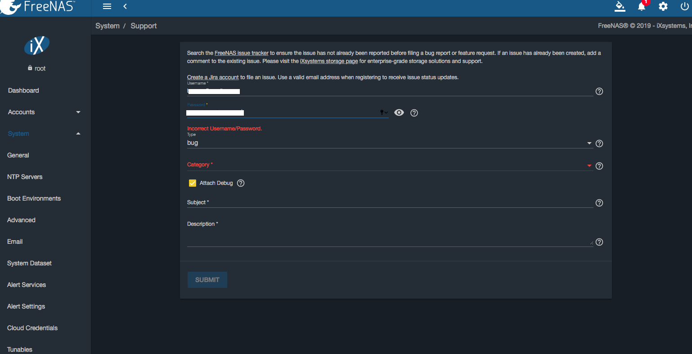
Task: Open Dashboard from the sidebar
Action: (x=23, y=90)
